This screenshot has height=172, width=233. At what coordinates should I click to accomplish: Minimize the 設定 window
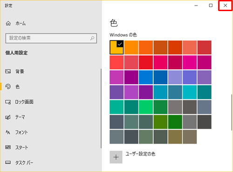click(x=196, y=6)
